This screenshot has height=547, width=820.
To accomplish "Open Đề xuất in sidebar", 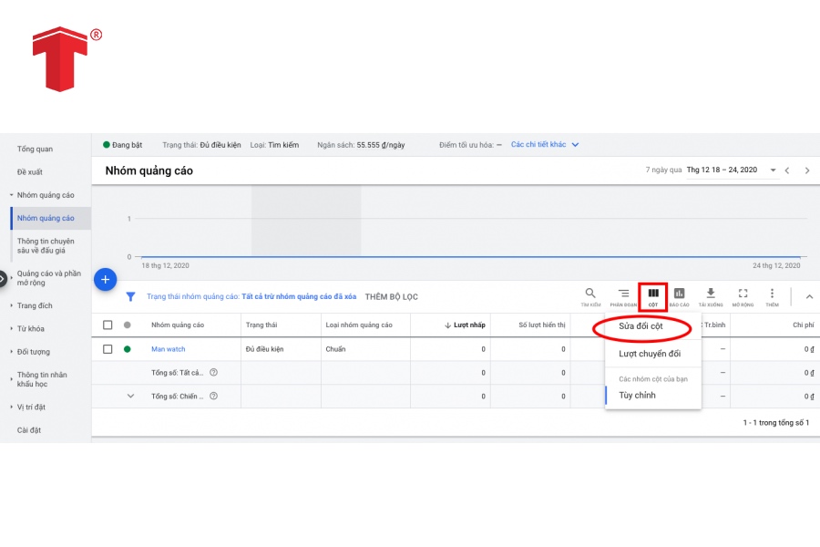I will (x=30, y=172).
